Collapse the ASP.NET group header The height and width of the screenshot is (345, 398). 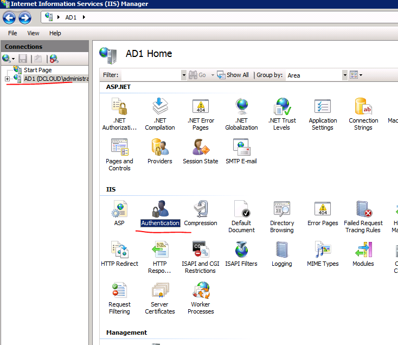tap(118, 87)
